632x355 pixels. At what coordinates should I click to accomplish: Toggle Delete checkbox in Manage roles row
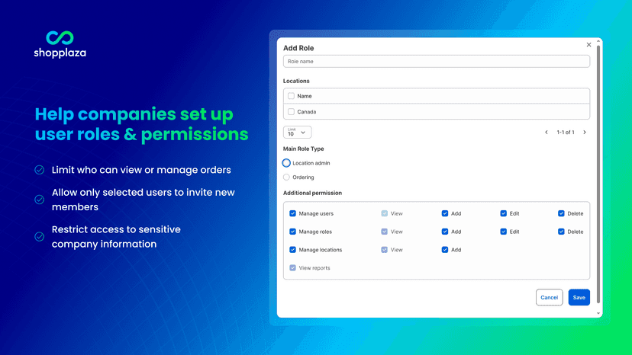coord(561,232)
